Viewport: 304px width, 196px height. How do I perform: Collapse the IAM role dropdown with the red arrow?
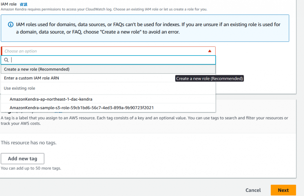coord(210,51)
